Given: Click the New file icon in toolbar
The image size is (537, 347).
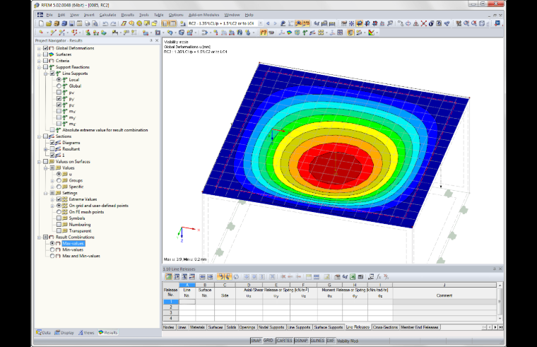Looking at the screenshot, I should click(x=41, y=23).
